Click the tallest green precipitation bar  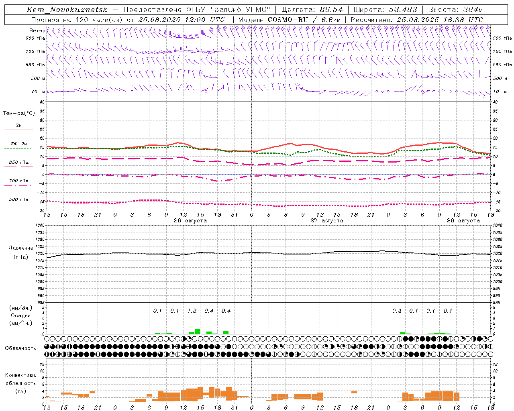[197, 332]
